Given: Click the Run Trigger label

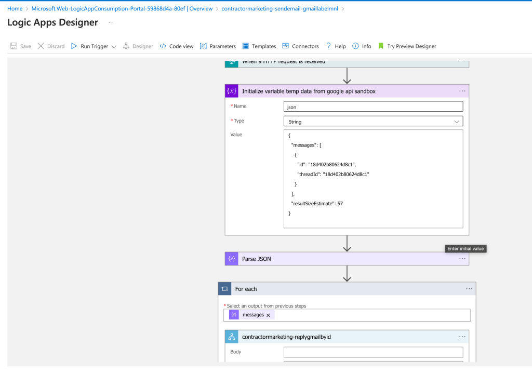Looking at the screenshot, I should [x=95, y=47].
